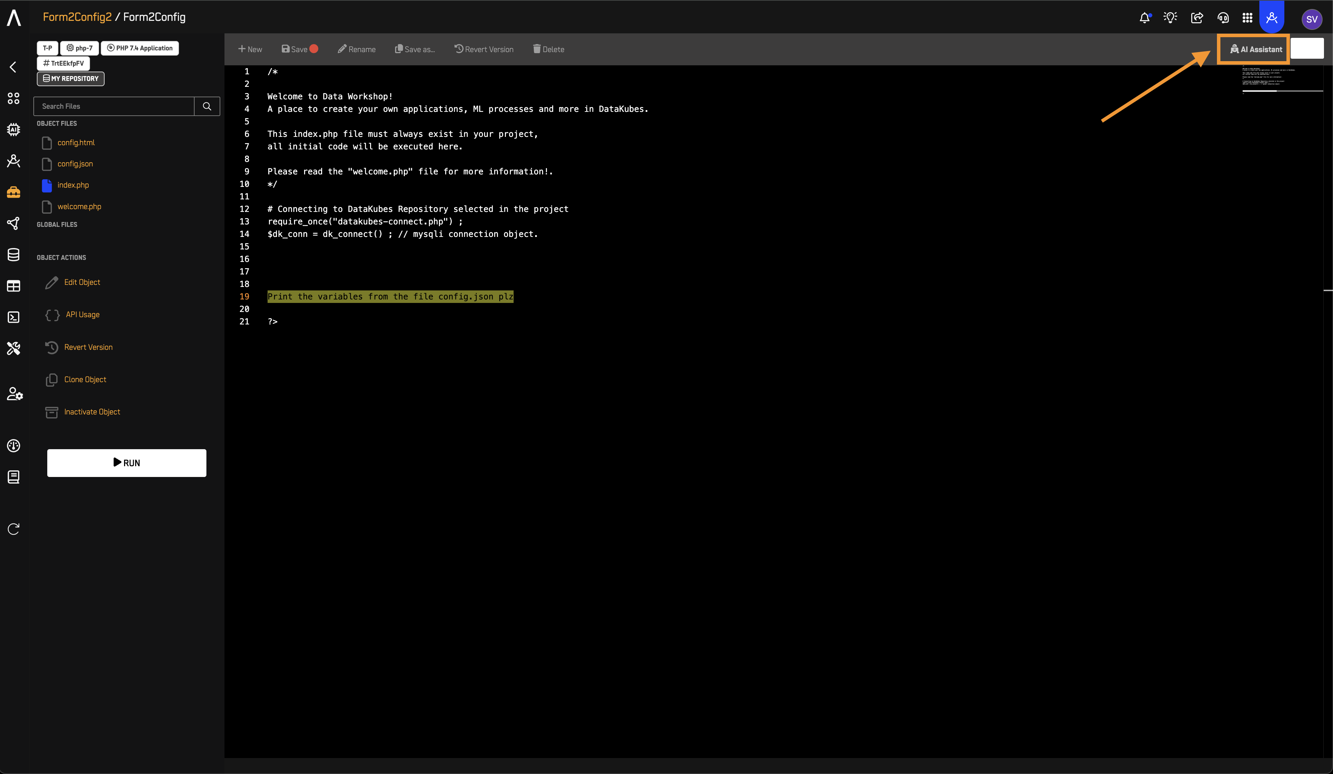This screenshot has width=1333, height=774.
Task: Open the database cylinder icon in sidebar
Action: coord(14,254)
